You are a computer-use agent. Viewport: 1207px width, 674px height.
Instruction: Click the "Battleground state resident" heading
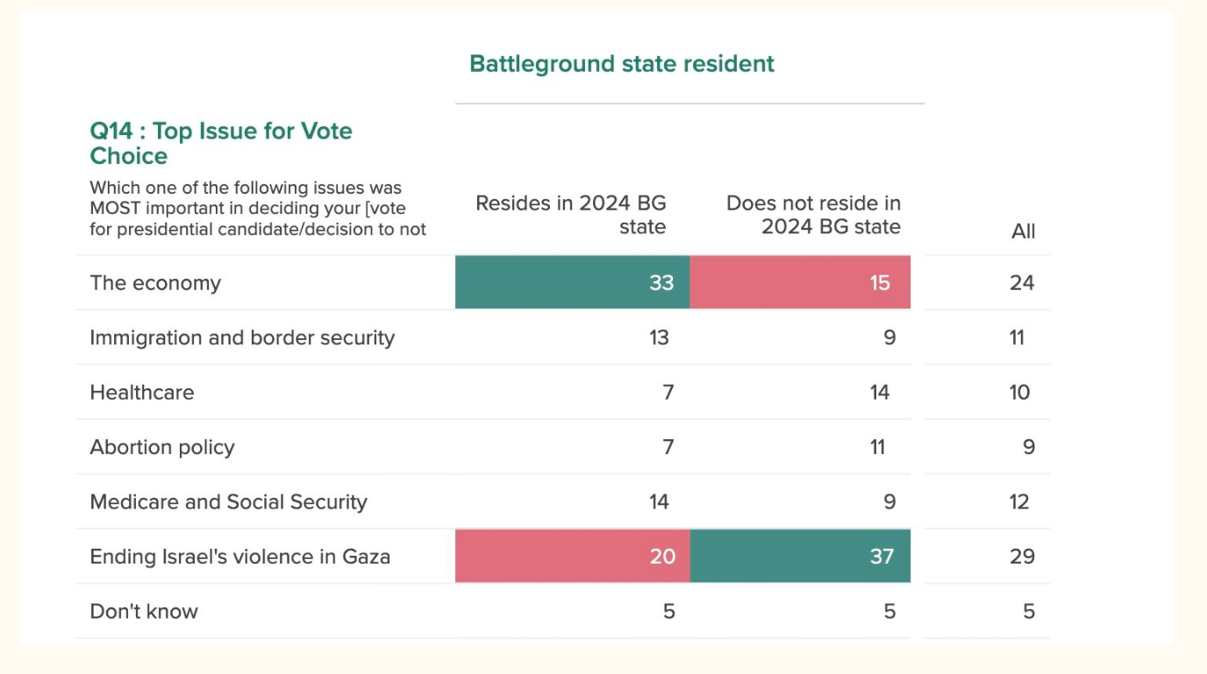point(622,64)
